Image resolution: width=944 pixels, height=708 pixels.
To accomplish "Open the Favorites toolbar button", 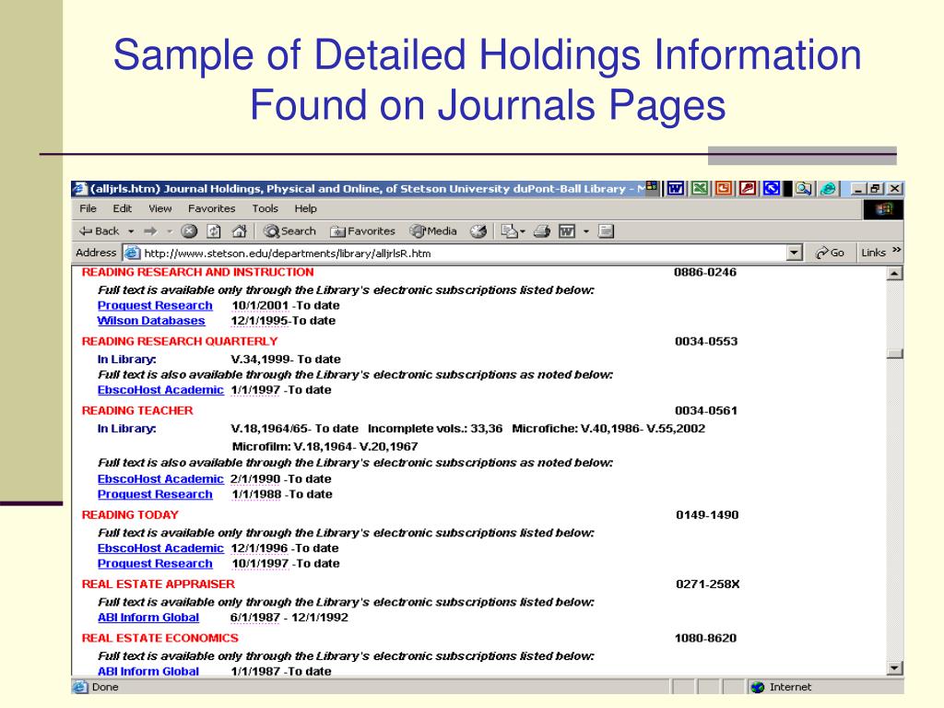I will click(x=362, y=231).
